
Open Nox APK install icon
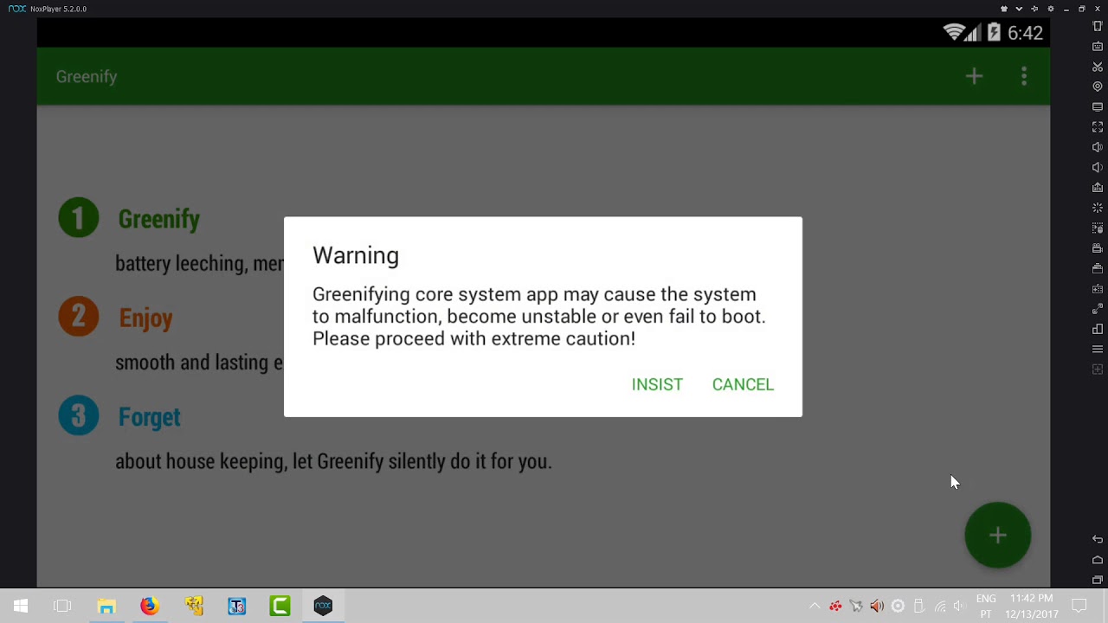pos(1098,188)
